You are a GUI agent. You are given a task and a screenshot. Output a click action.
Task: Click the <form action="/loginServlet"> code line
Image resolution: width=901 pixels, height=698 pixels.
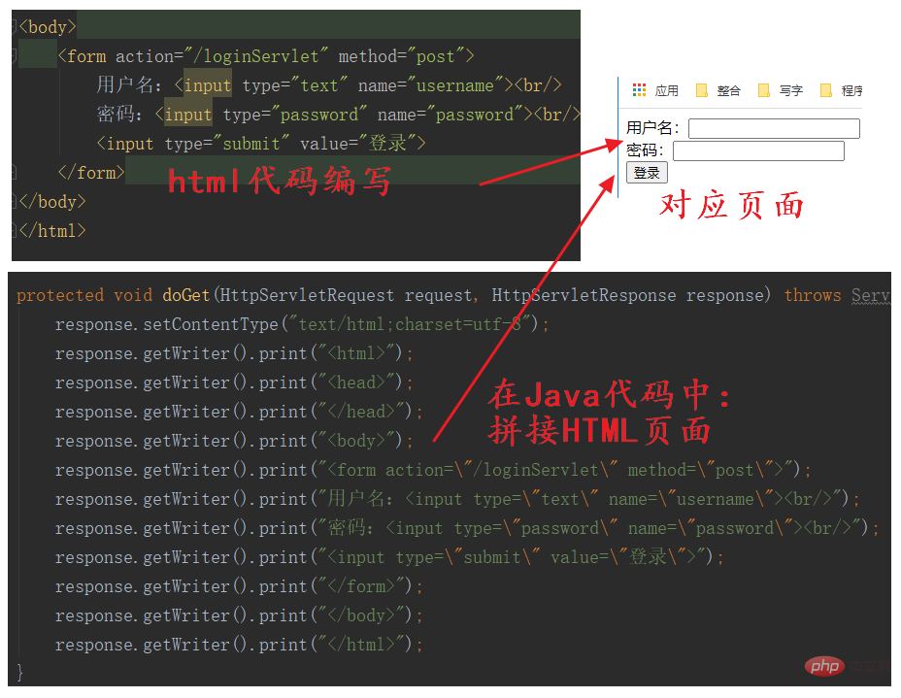[x=266, y=56]
